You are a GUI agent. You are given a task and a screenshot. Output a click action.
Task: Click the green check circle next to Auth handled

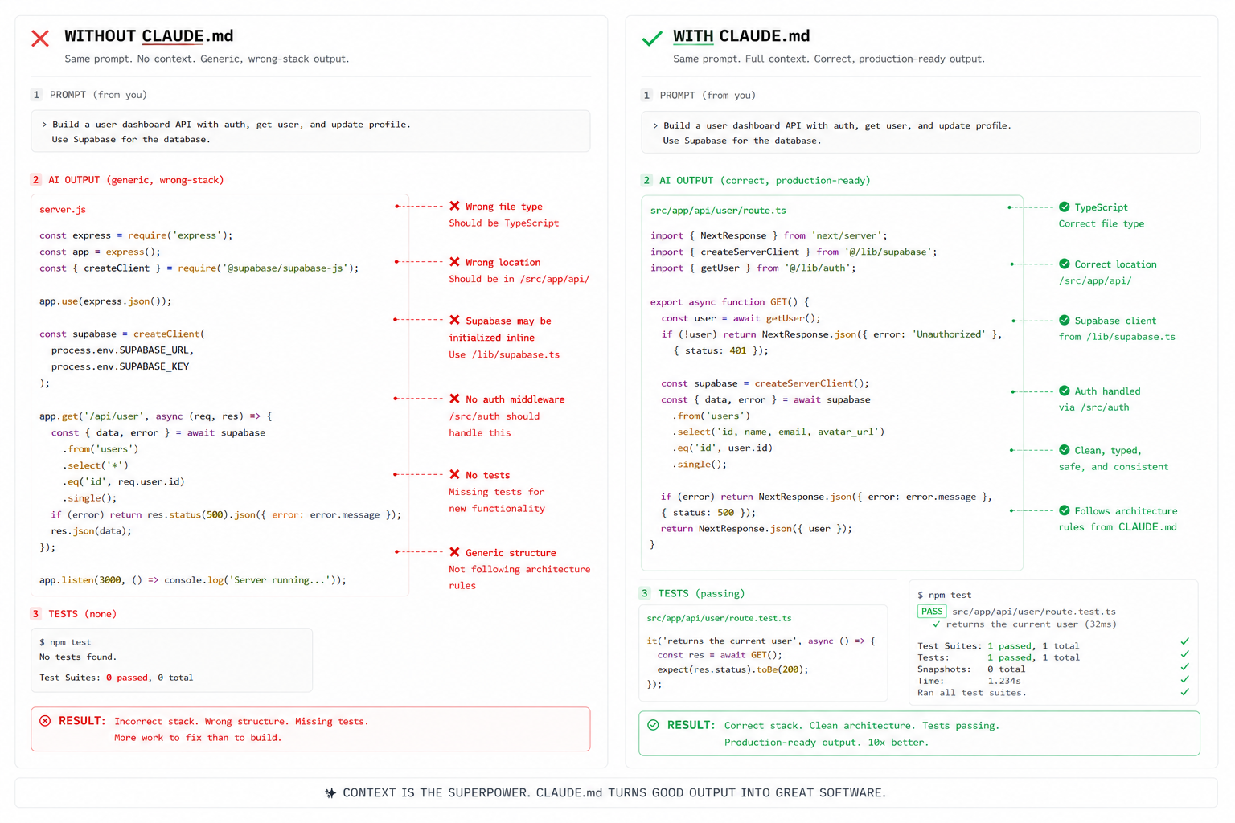(x=1065, y=391)
